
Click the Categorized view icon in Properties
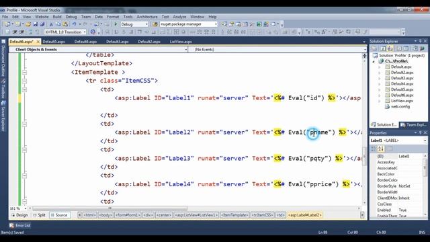tap(374, 149)
